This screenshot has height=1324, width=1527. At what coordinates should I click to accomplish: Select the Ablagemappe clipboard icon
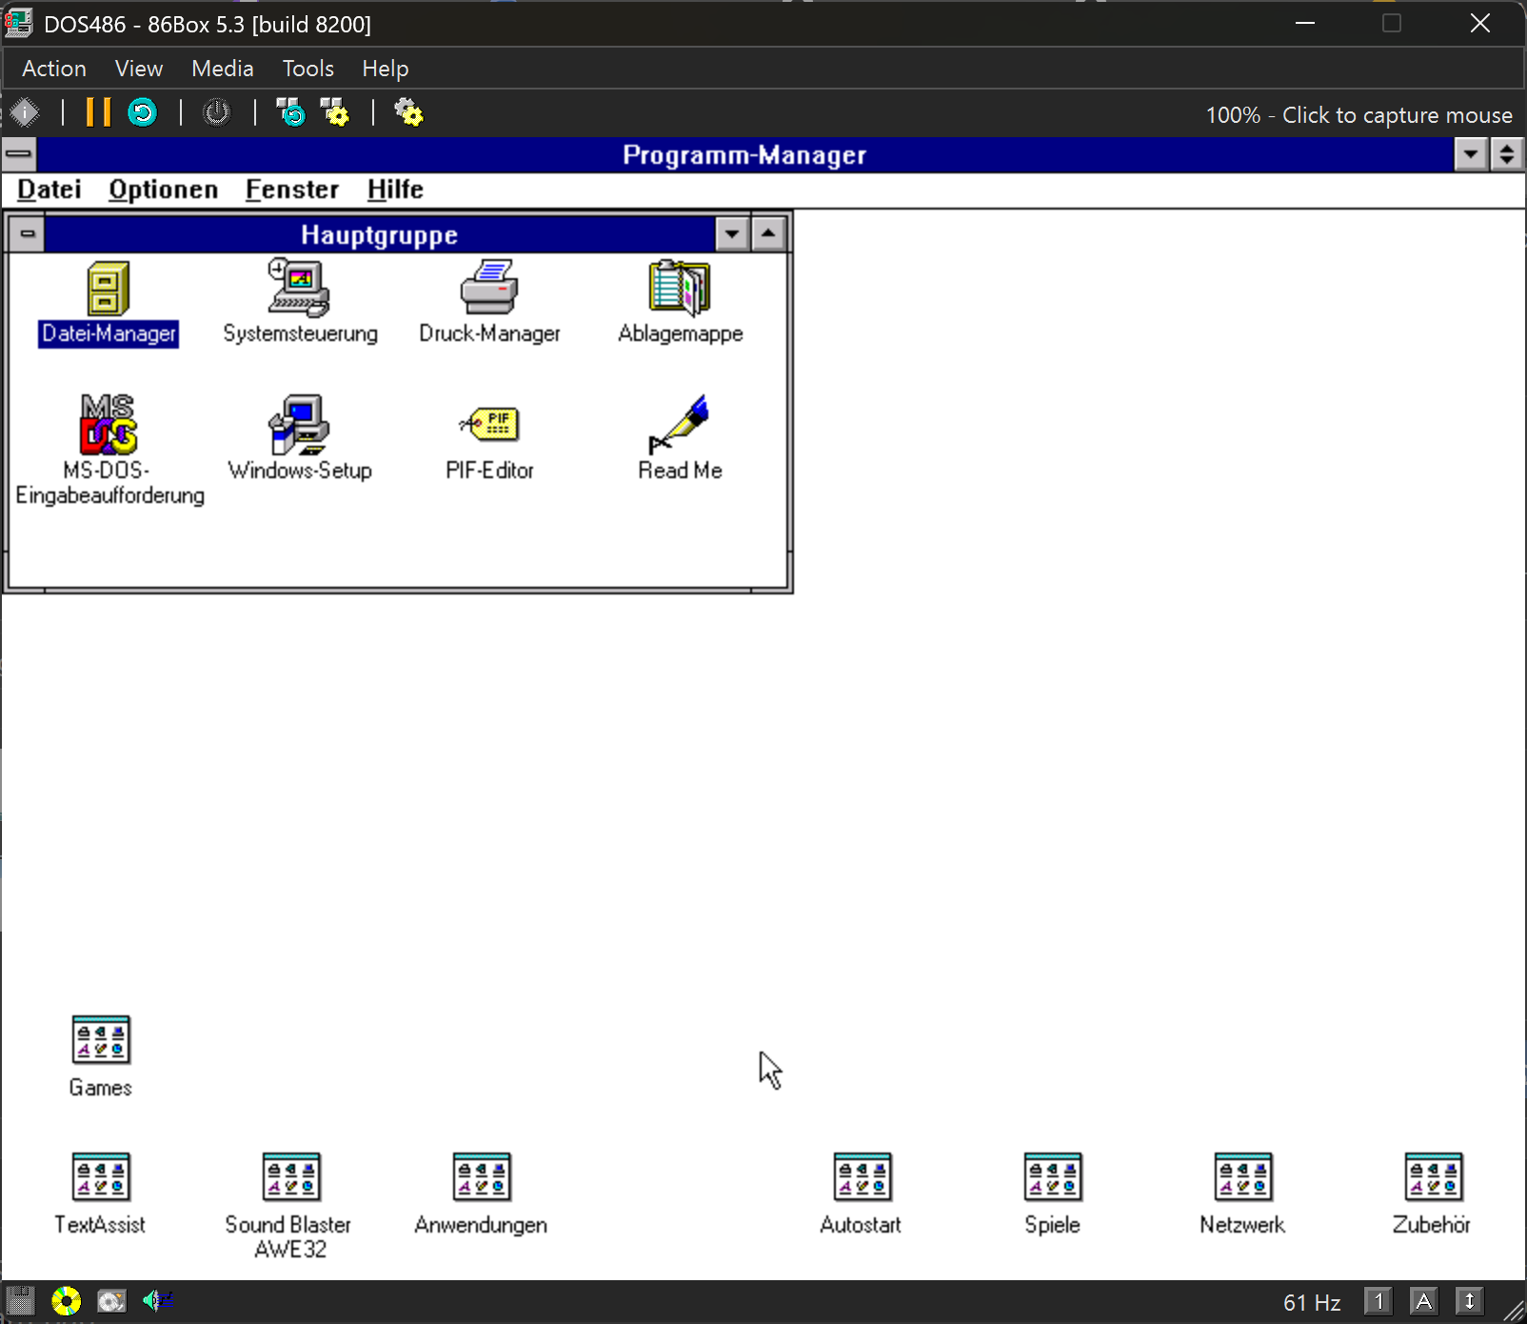680,288
